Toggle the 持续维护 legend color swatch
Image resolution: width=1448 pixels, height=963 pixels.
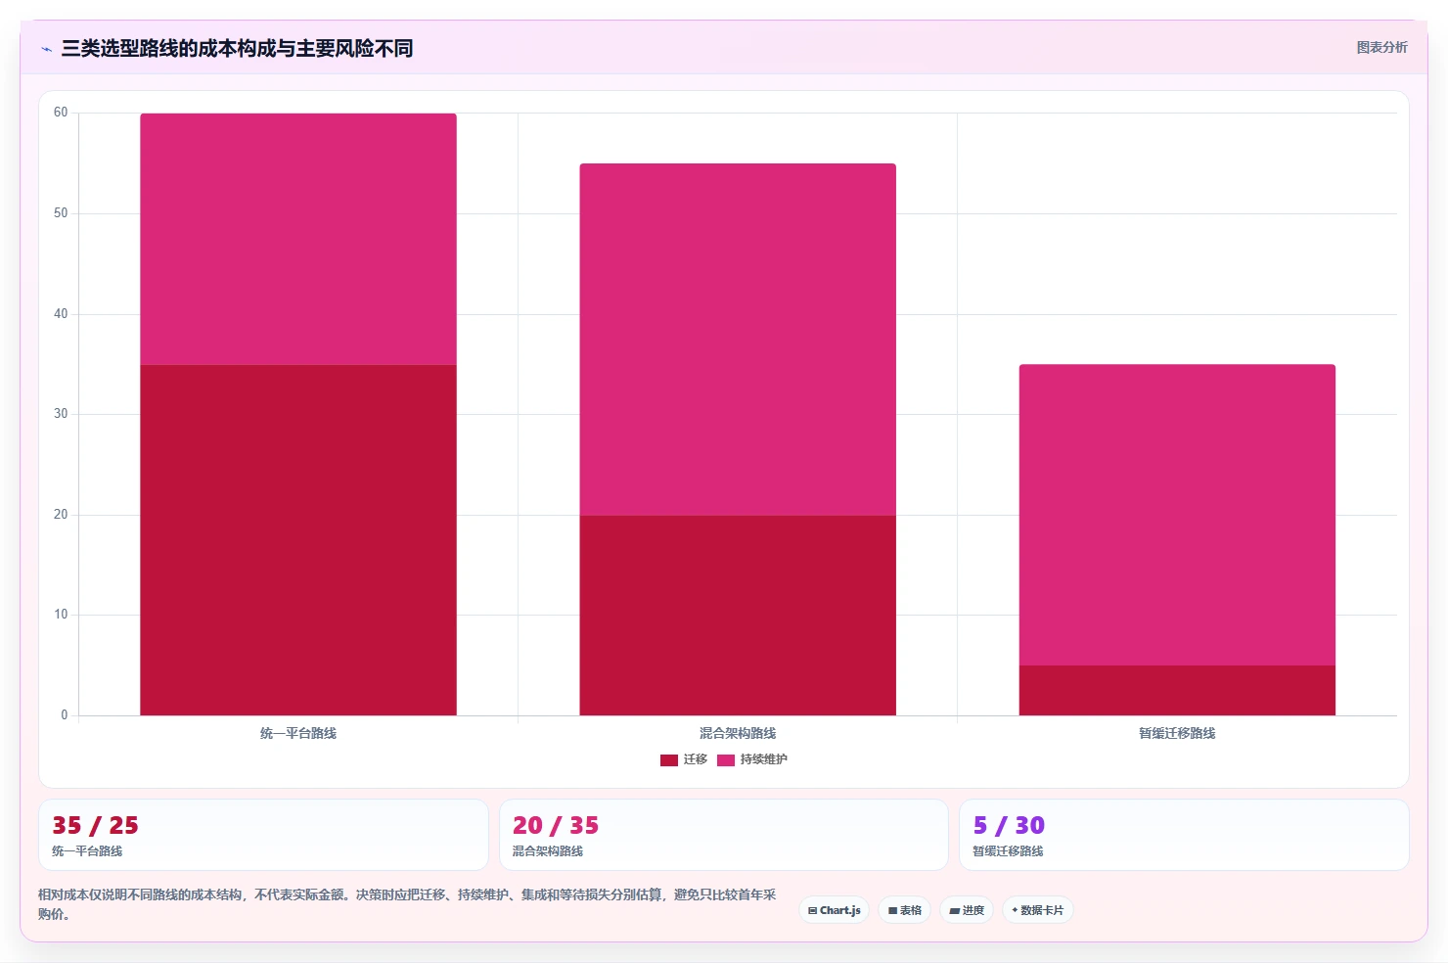(x=726, y=760)
